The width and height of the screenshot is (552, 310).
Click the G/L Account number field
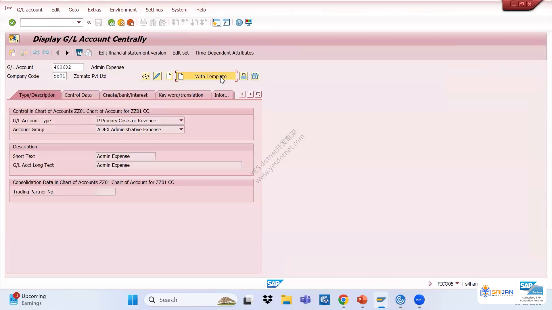coord(68,67)
